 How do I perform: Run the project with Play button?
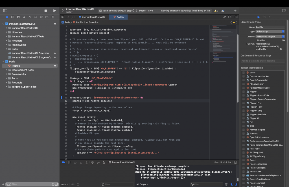tap(54, 11)
